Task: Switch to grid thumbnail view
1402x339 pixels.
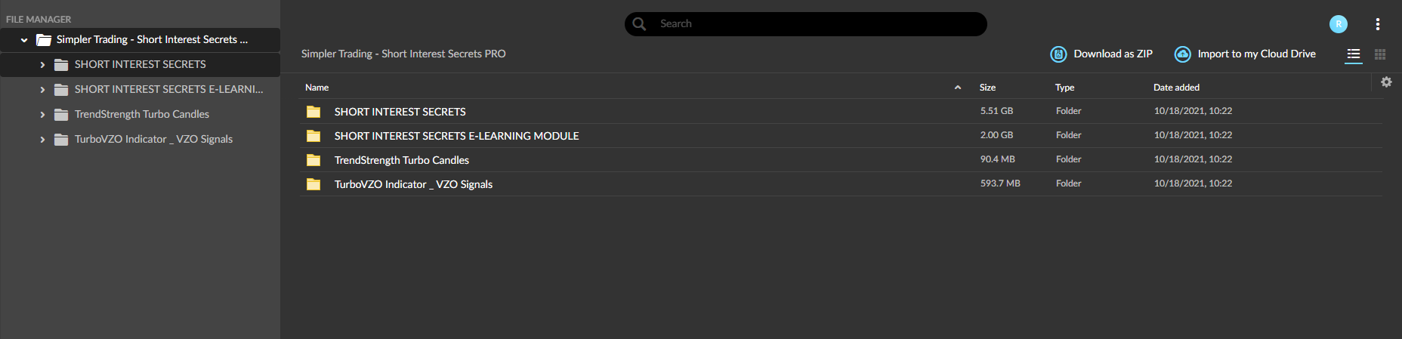Action: 1380,54
